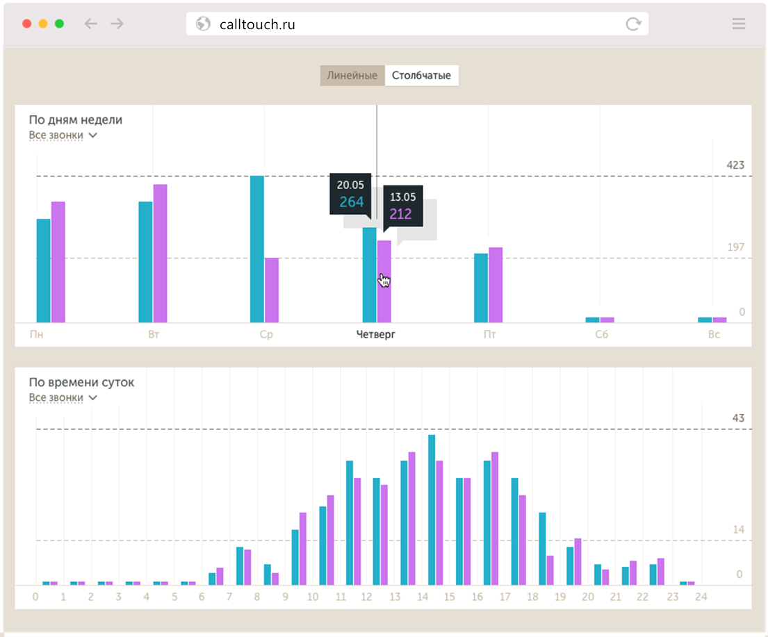The image size is (768, 637).
Task: Select the Четверг label on weekday axis
Action: pos(376,335)
